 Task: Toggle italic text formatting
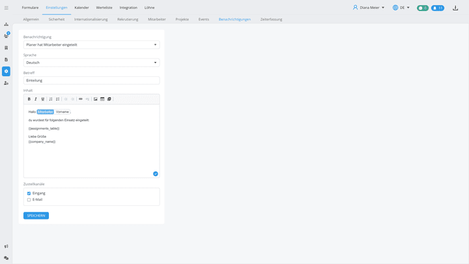pyautogui.click(x=36, y=99)
